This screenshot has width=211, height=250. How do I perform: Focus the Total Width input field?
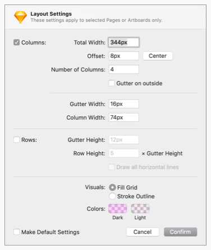(x=123, y=42)
